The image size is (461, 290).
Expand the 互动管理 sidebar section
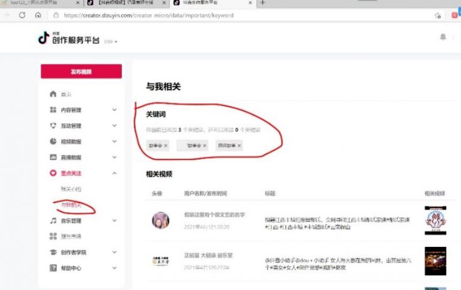114,126
